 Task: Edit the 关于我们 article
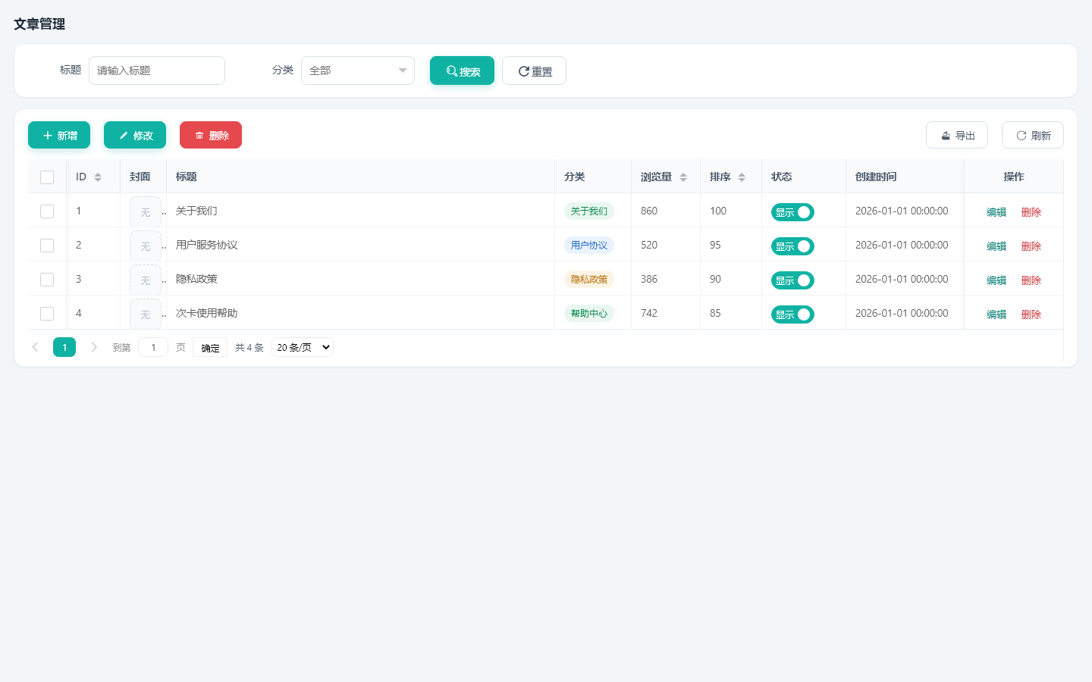point(996,212)
